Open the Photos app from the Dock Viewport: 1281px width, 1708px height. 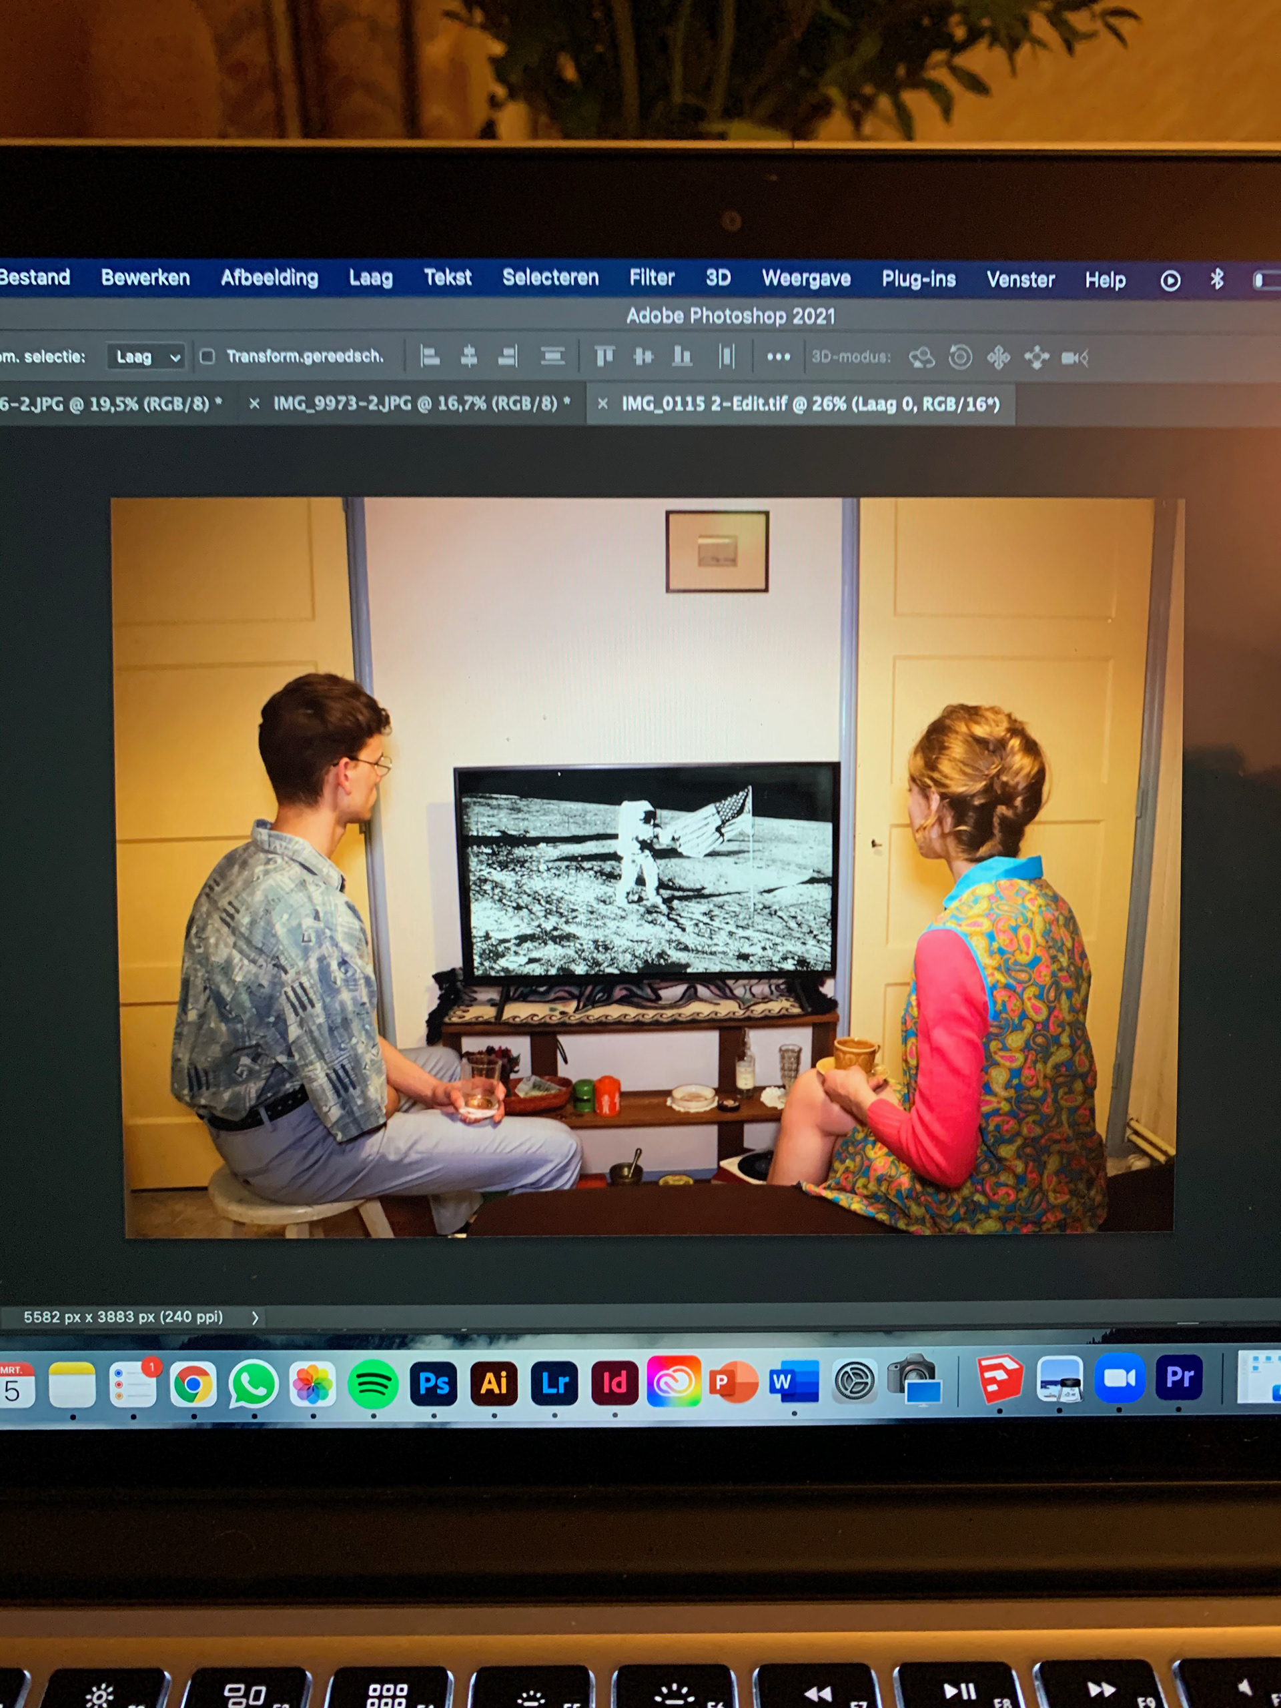(x=313, y=1384)
